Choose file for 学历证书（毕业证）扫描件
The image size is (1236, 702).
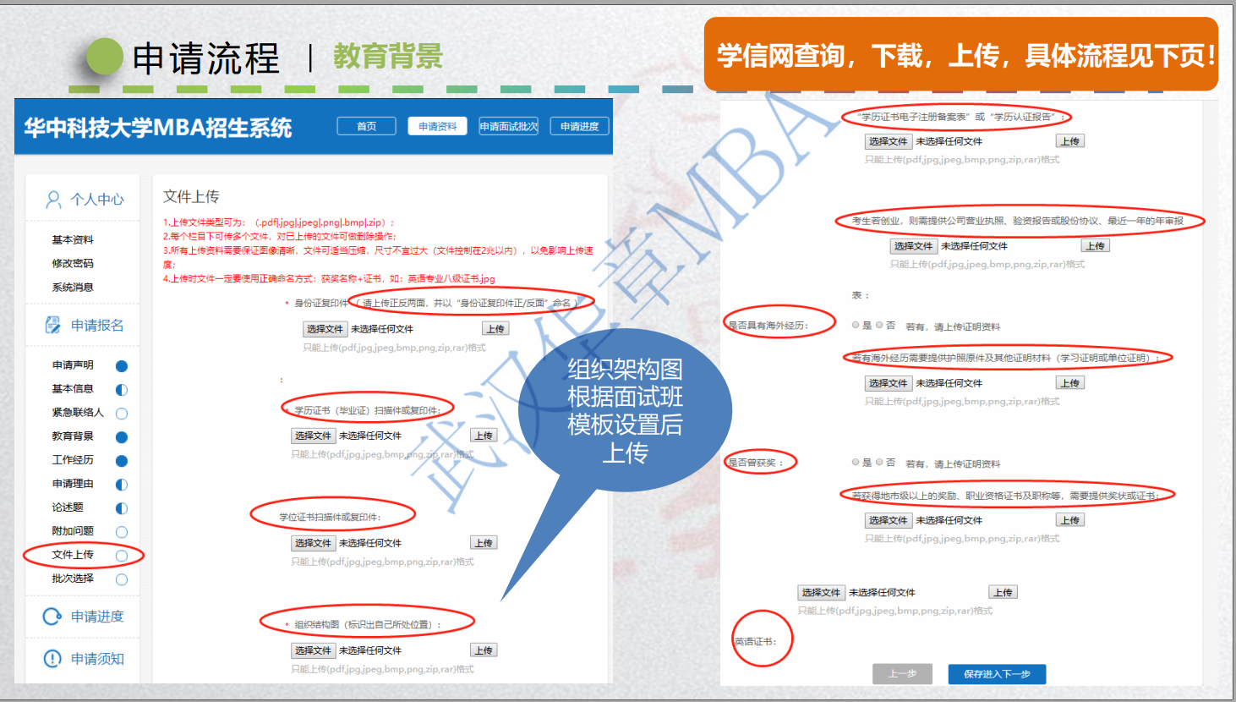tap(314, 436)
